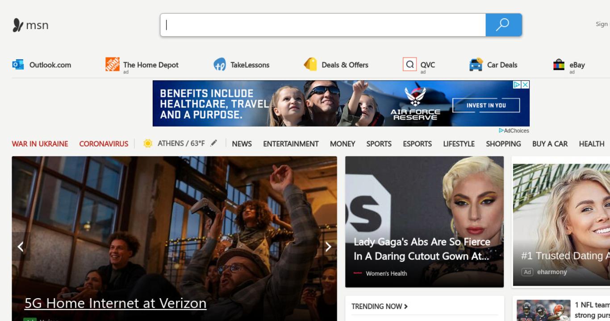Open the Buy a Car tab
Screen dimensions: 610x321
click(x=550, y=144)
